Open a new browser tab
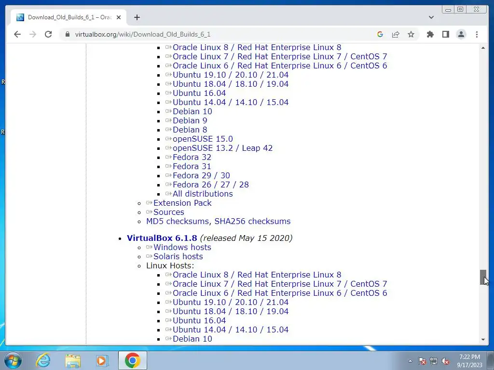 coord(137,17)
